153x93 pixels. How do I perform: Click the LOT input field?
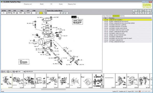coord(28,13)
